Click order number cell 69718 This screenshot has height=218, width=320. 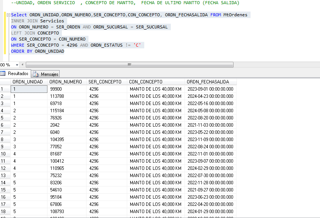67,104
